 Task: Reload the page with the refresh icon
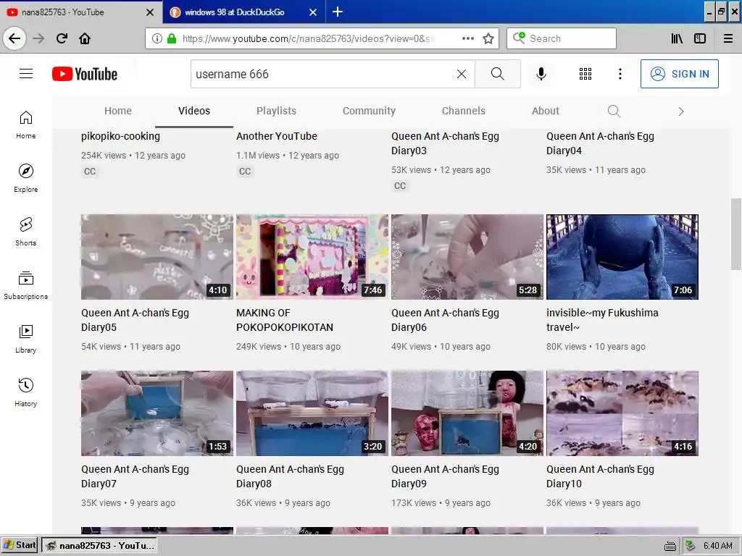[x=62, y=38]
